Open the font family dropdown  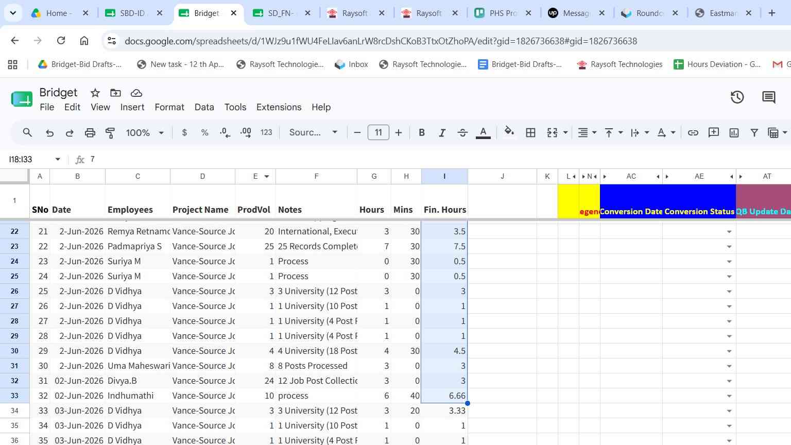313,132
